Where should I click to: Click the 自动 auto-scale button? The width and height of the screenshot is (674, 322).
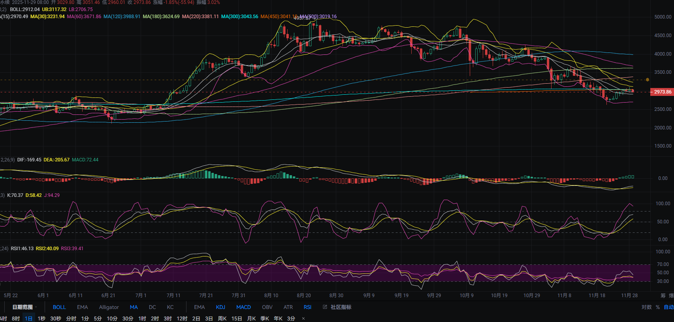click(668, 307)
